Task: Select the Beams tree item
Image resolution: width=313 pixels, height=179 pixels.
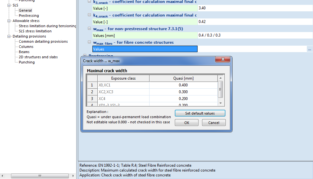Action: coord(24,52)
